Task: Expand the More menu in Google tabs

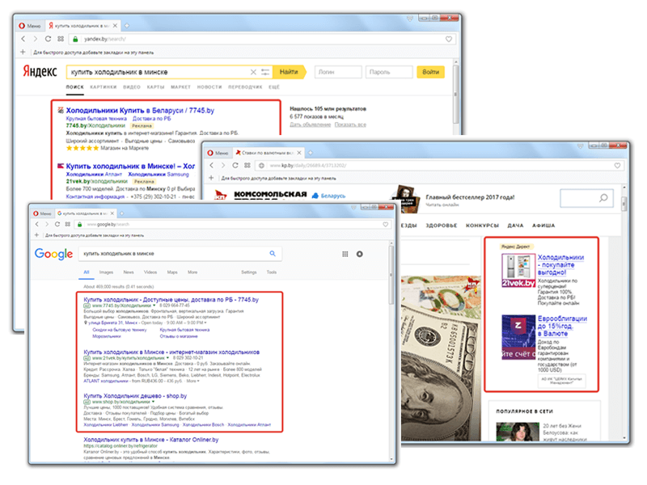Action: click(x=192, y=272)
